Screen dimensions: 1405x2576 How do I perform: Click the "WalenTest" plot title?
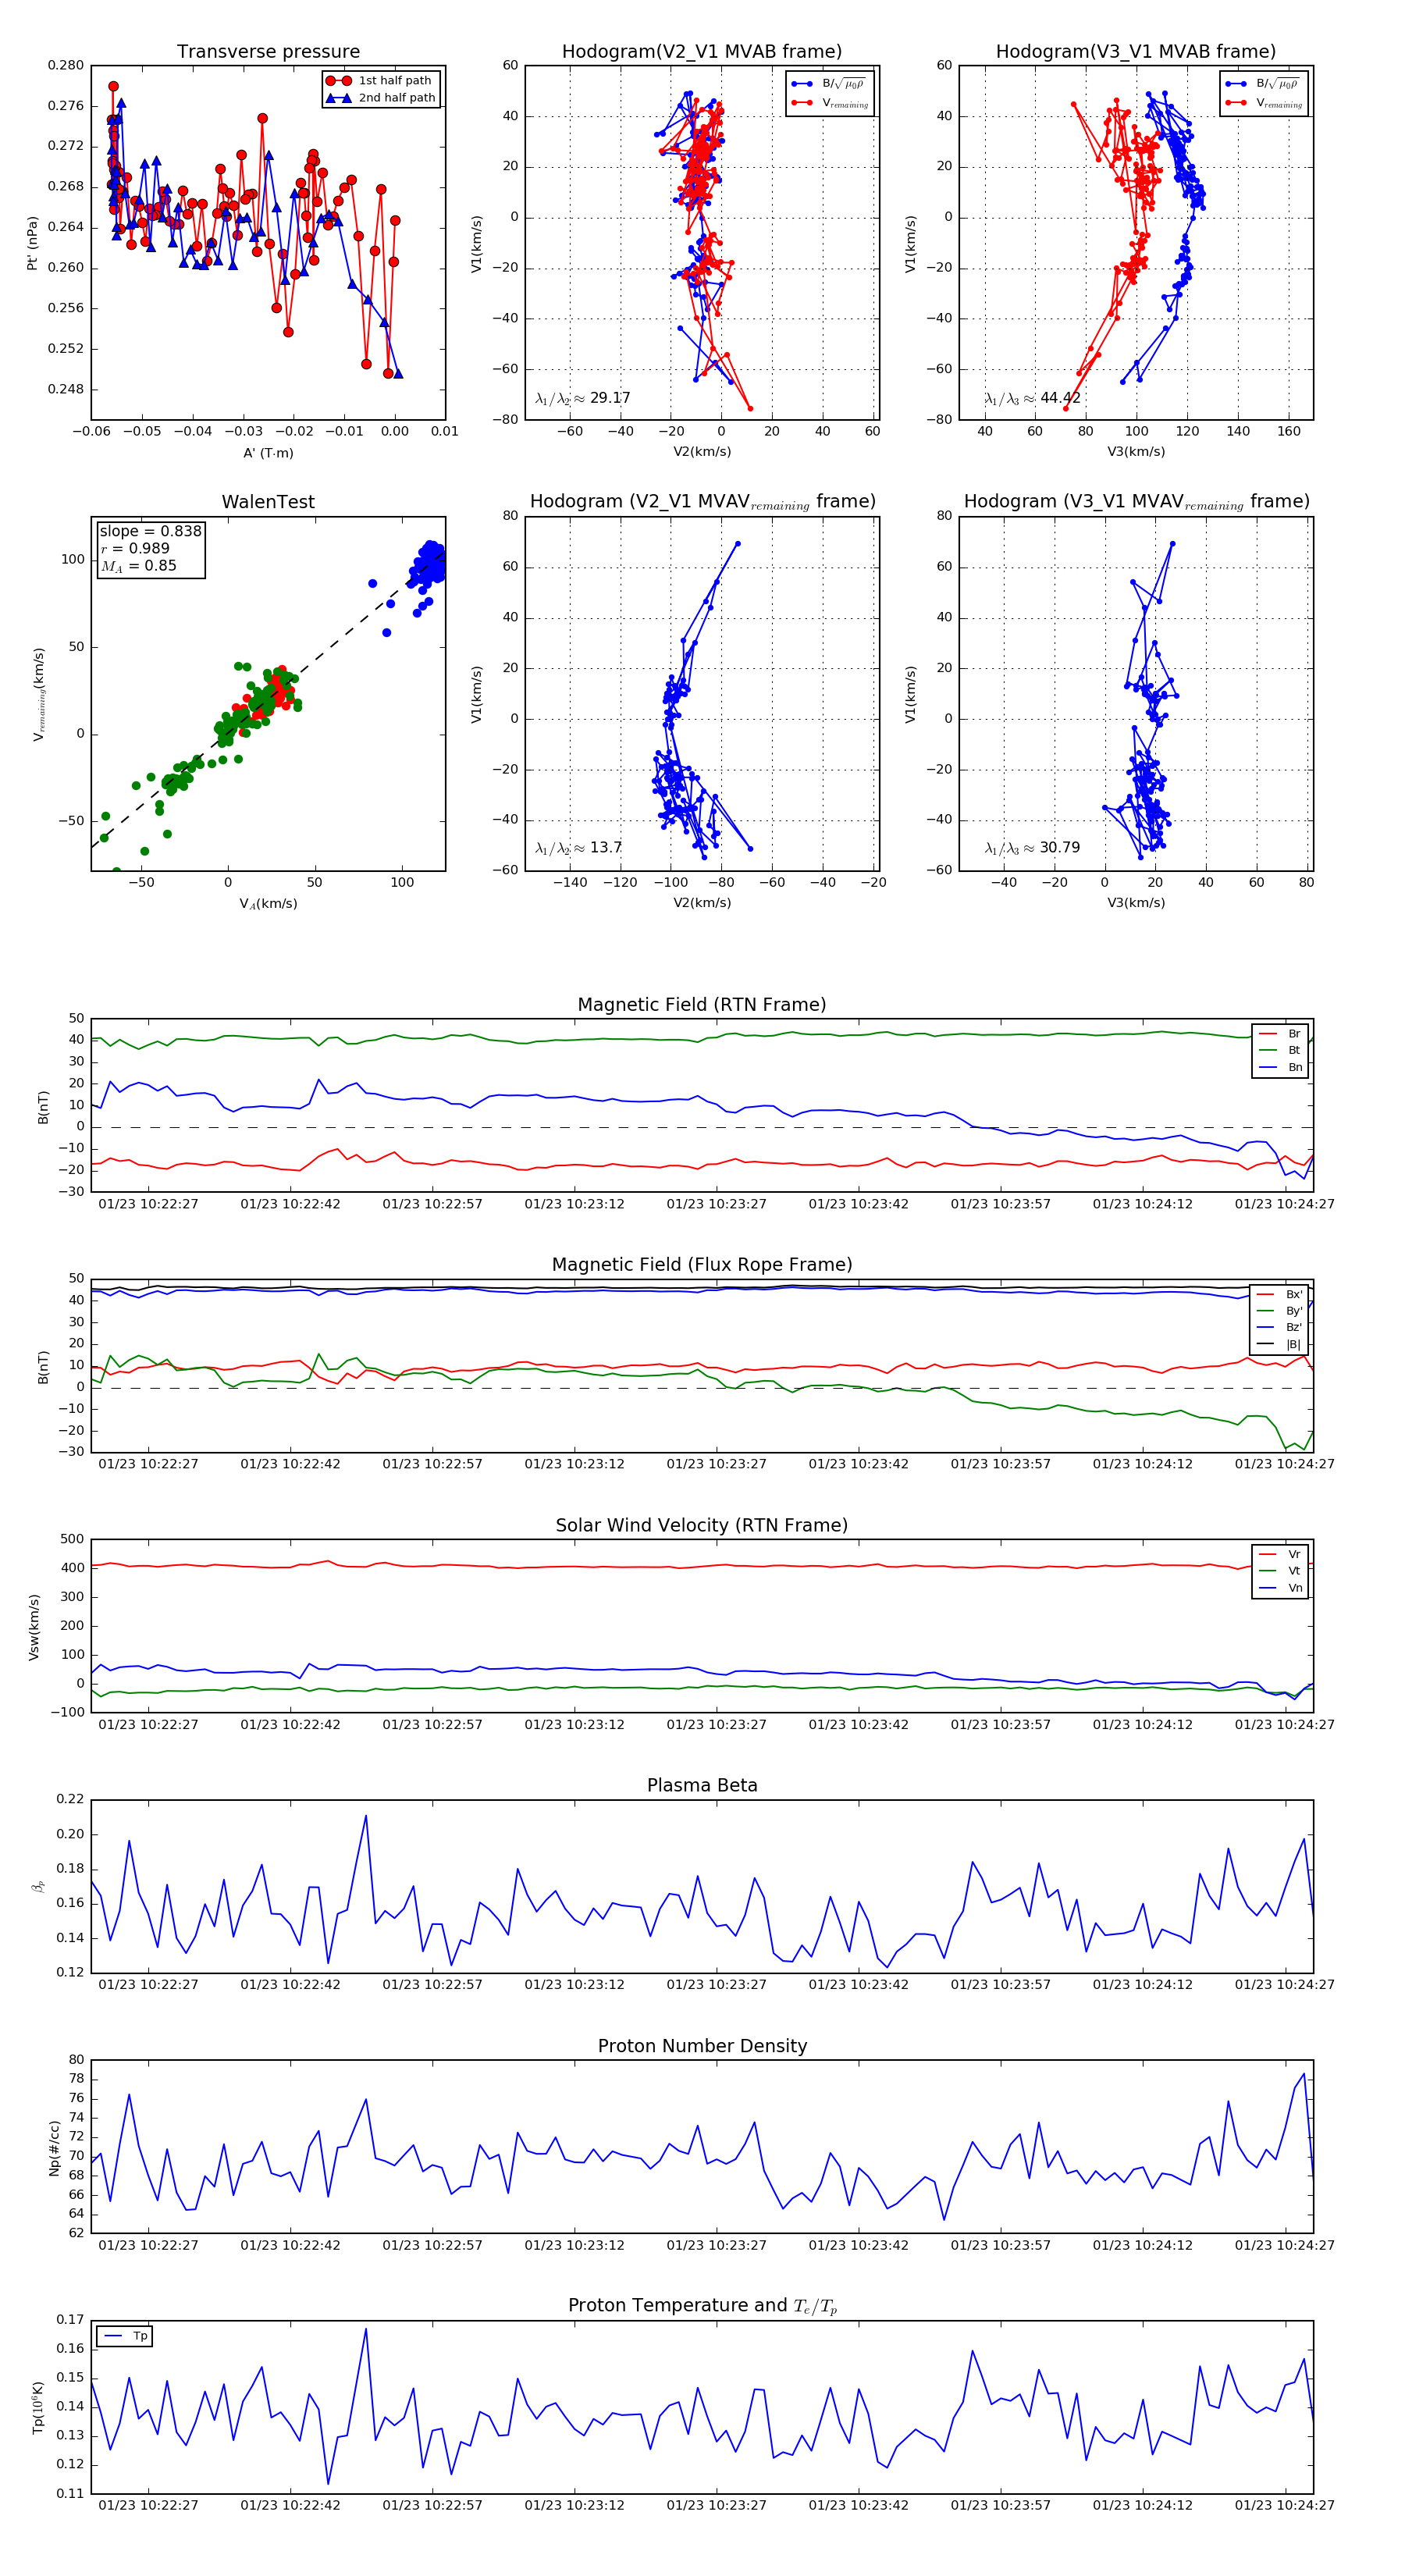268,502
